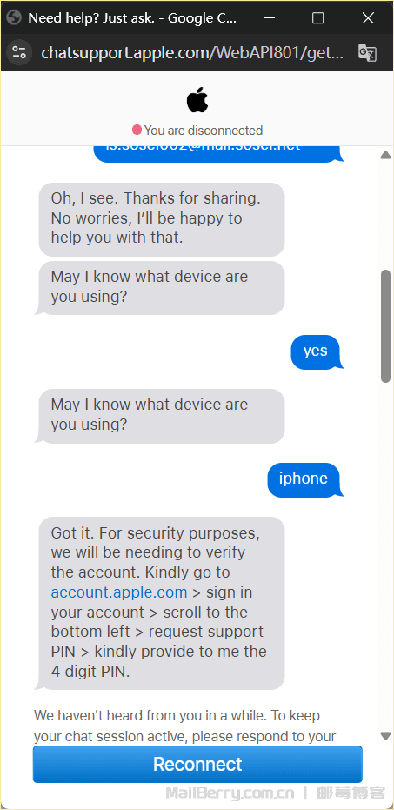Click the scroll up arrow
Viewport: 394px width, 810px height.
click(385, 155)
